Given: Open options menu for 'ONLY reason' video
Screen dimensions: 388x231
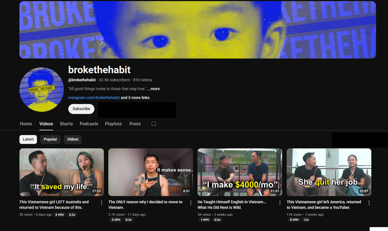Looking at the screenshot, I should (x=191, y=202).
